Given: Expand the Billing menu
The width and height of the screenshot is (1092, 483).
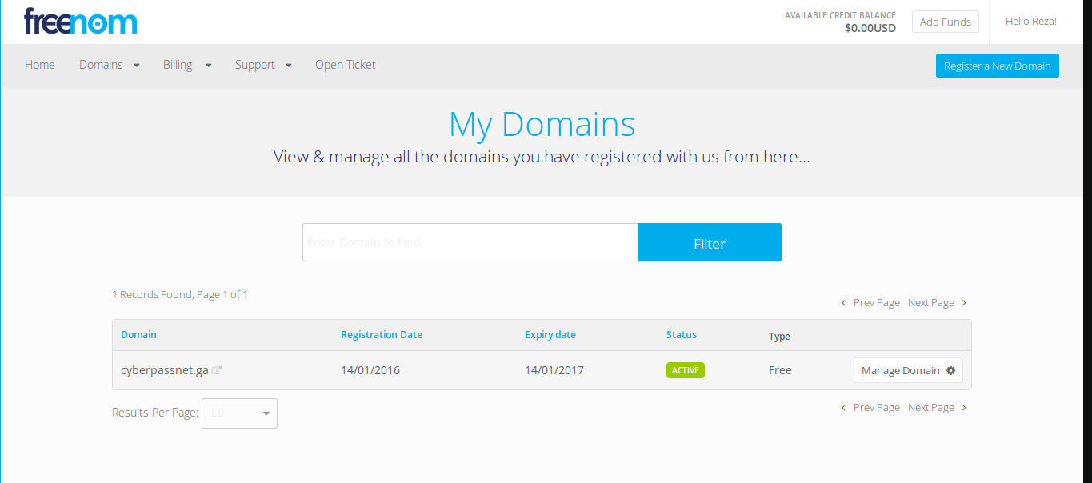Looking at the screenshot, I should 187,65.
